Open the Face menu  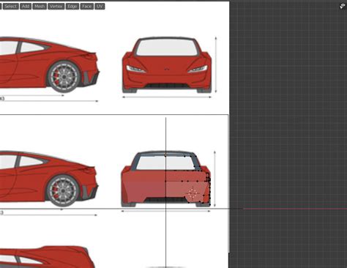coord(86,6)
